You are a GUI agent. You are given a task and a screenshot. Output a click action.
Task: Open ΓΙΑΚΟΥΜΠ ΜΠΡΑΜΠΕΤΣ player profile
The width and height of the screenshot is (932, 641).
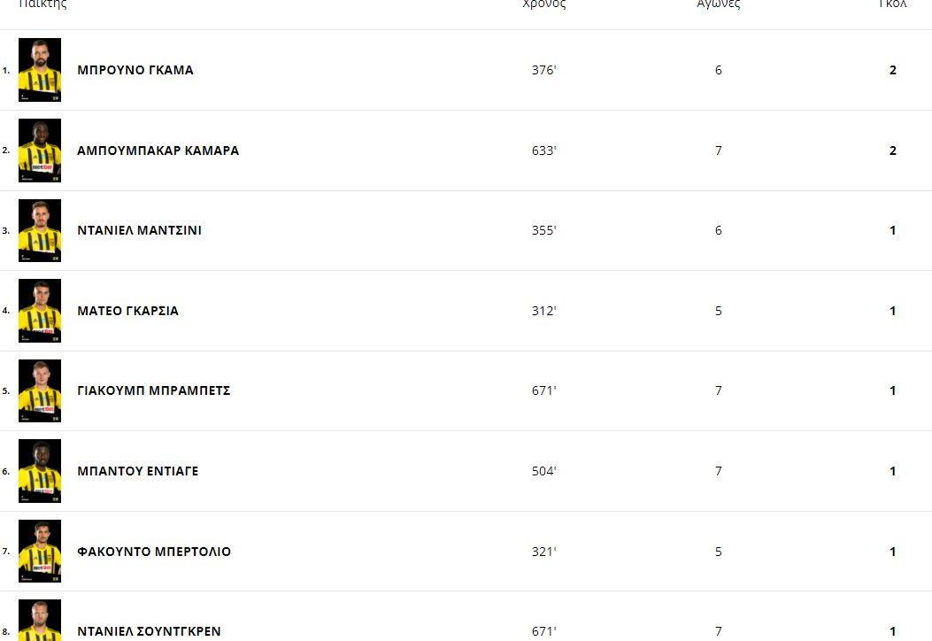(154, 390)
